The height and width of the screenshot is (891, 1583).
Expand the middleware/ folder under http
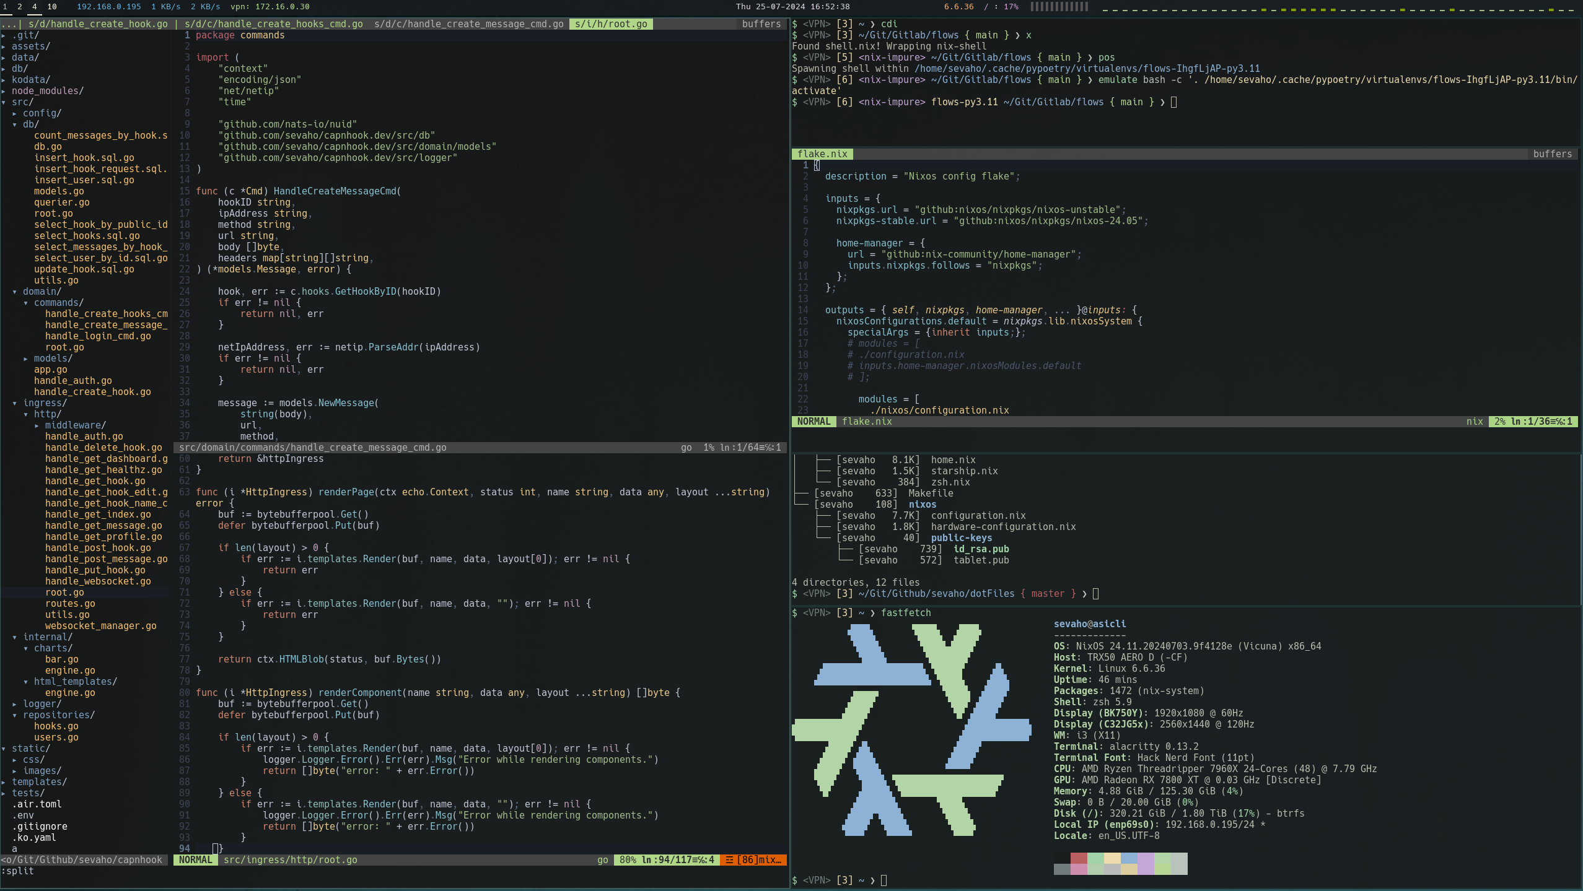pyautogui.click(x=74, y=425)
